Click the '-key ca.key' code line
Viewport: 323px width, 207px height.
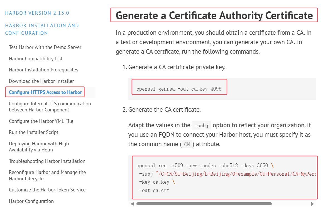(157, 182)
